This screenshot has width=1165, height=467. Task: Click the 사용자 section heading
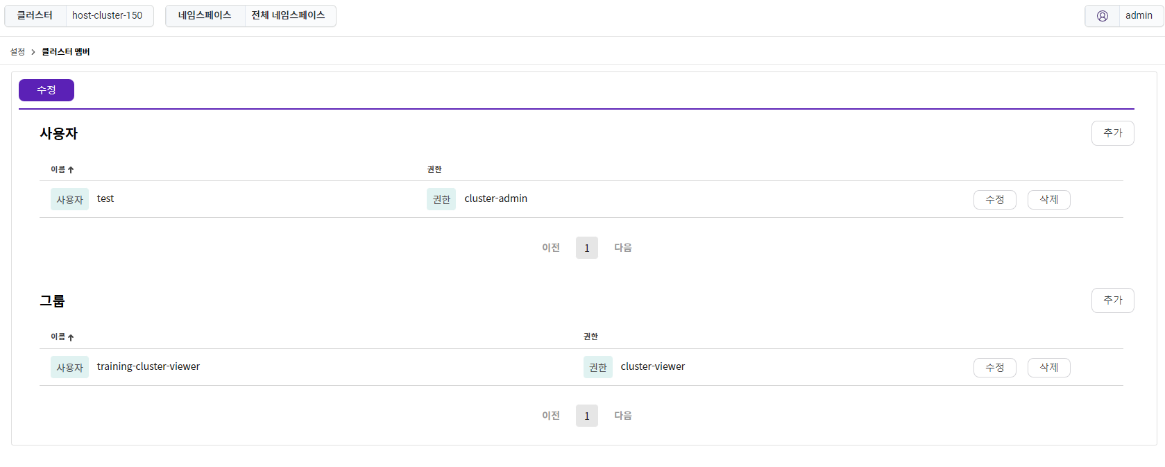pyautogui.click(x=59, y=134)
